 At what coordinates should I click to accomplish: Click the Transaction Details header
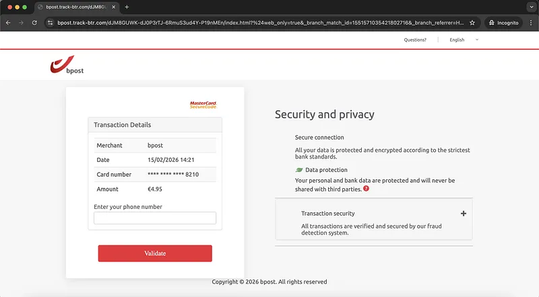pos(155,125)
